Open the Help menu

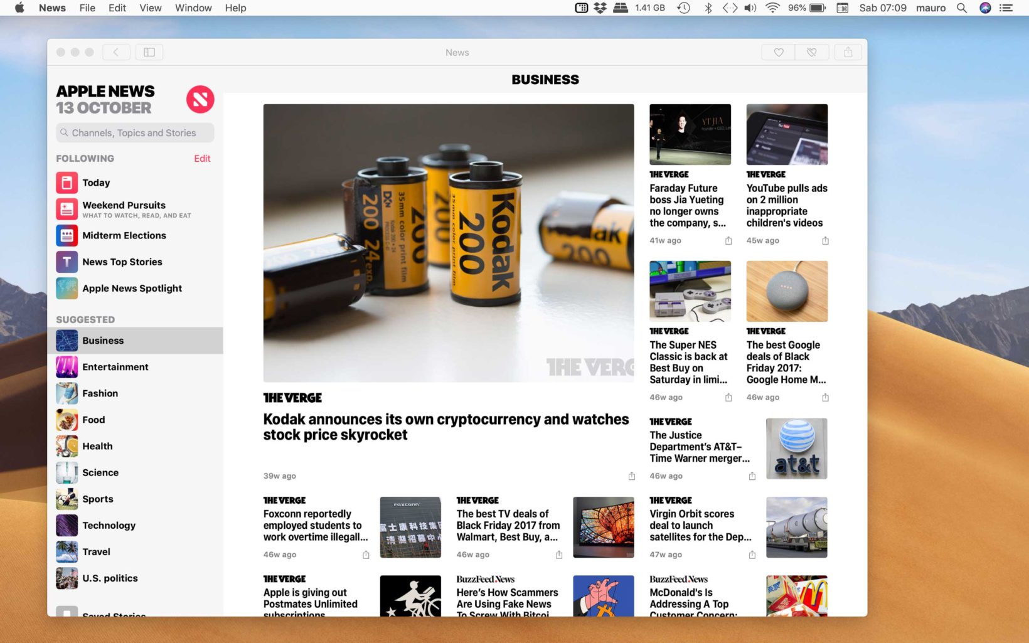235,8
